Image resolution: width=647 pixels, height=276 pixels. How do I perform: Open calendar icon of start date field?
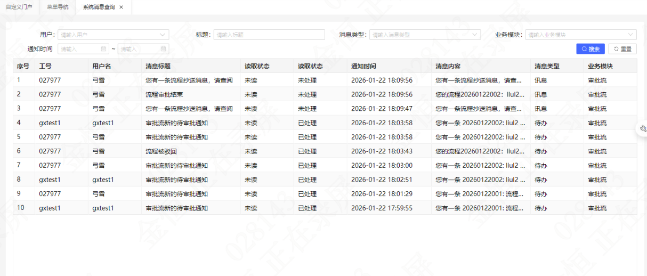(103, 49)
